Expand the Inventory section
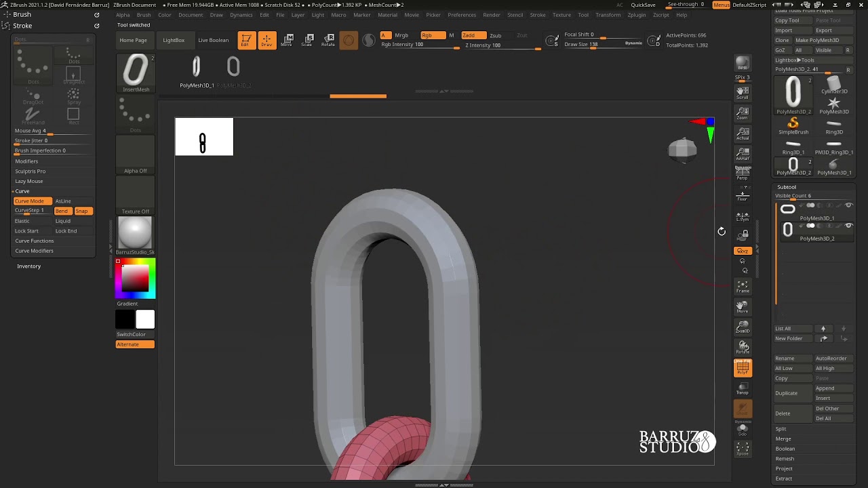868x488 pixels. click(28, 266)
